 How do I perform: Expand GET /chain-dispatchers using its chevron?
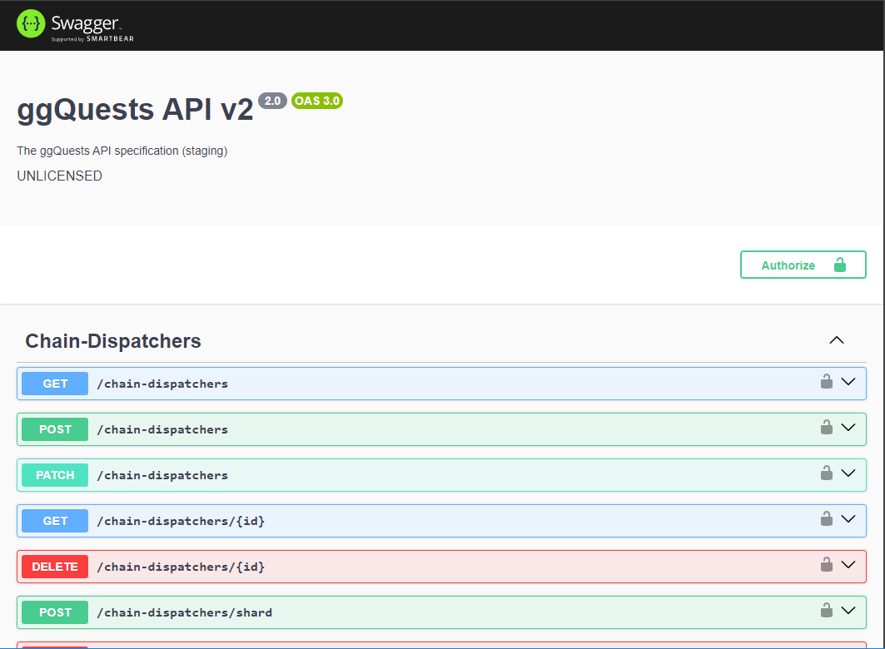(848, 382)
